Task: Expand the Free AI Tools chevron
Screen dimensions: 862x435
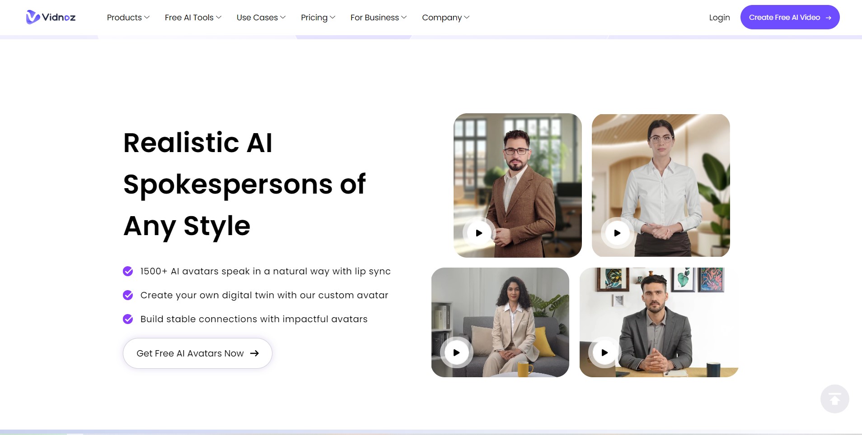Action: pos(219,18)
